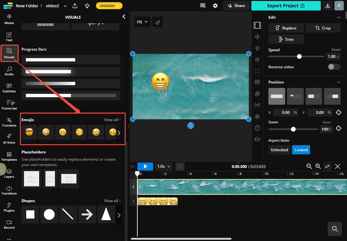This screenshot has width=347, height=241.
Task: Select the Transform tool on the right toolbar
Action: point(257,37)
